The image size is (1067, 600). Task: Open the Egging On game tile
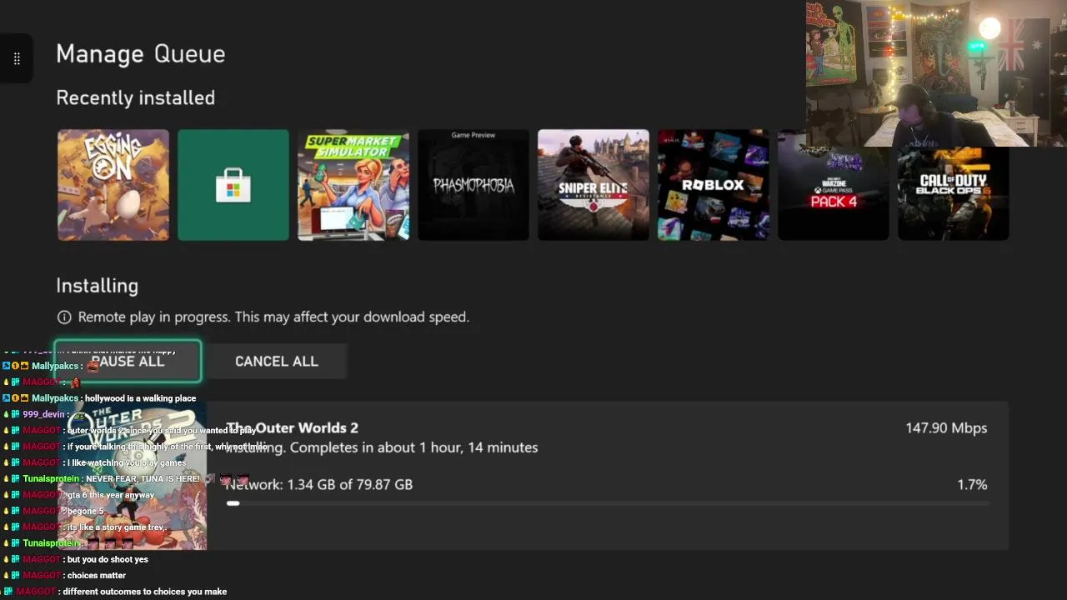tap(113, 185)
